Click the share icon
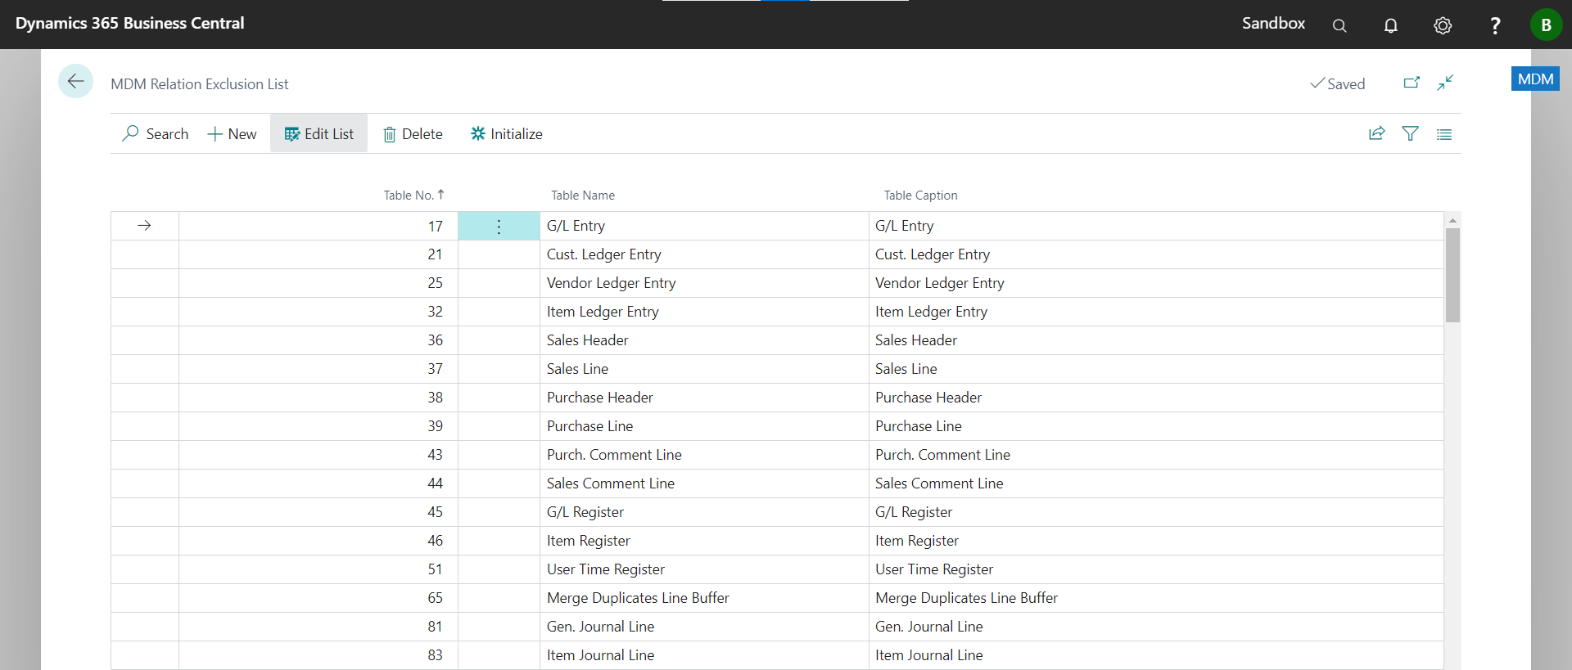Viewport: 1572px width, 670px height. tap(1377, 133)
